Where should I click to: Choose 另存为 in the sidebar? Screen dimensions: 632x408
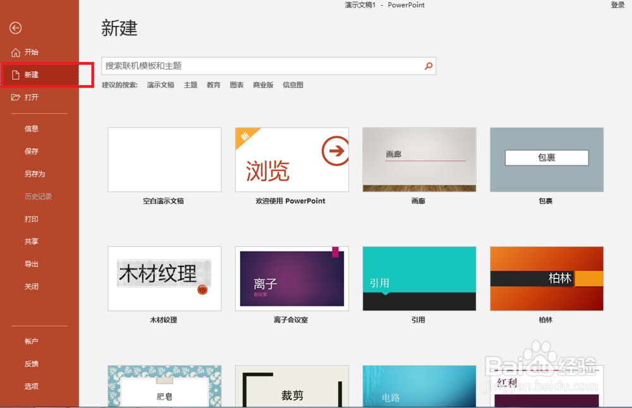(x=35, y=174)
